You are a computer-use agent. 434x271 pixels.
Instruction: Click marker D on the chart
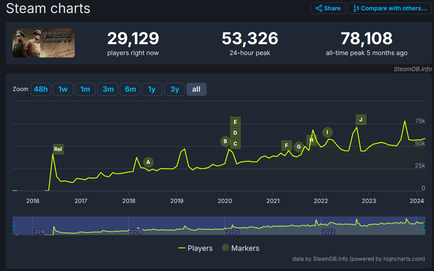pyautogui.click(x=235, y=133)
